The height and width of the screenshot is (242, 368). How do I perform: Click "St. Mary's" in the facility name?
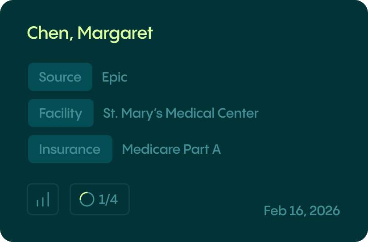point(133,113)
